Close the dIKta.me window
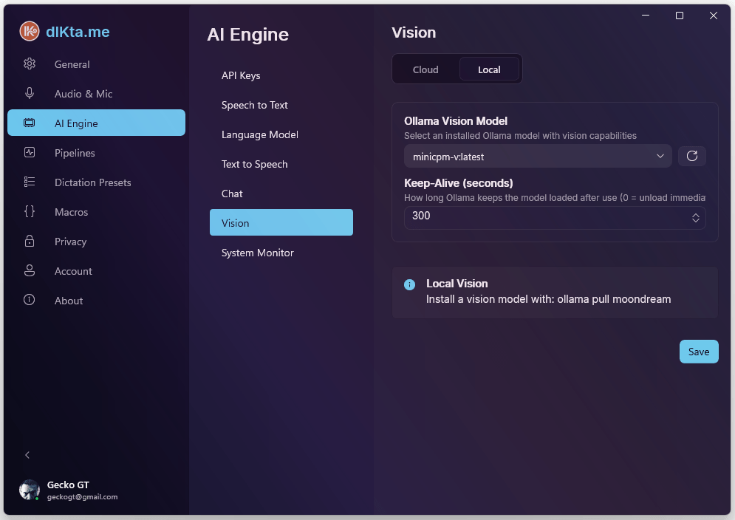Screen dimensions: 735x520 (714, 16)
